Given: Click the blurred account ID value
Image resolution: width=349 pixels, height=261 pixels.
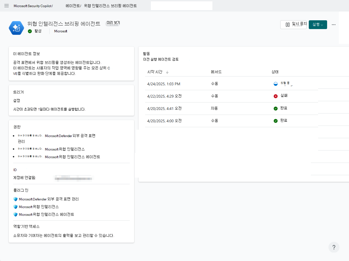Looking at the screenshot, I should tap(73, 178).
